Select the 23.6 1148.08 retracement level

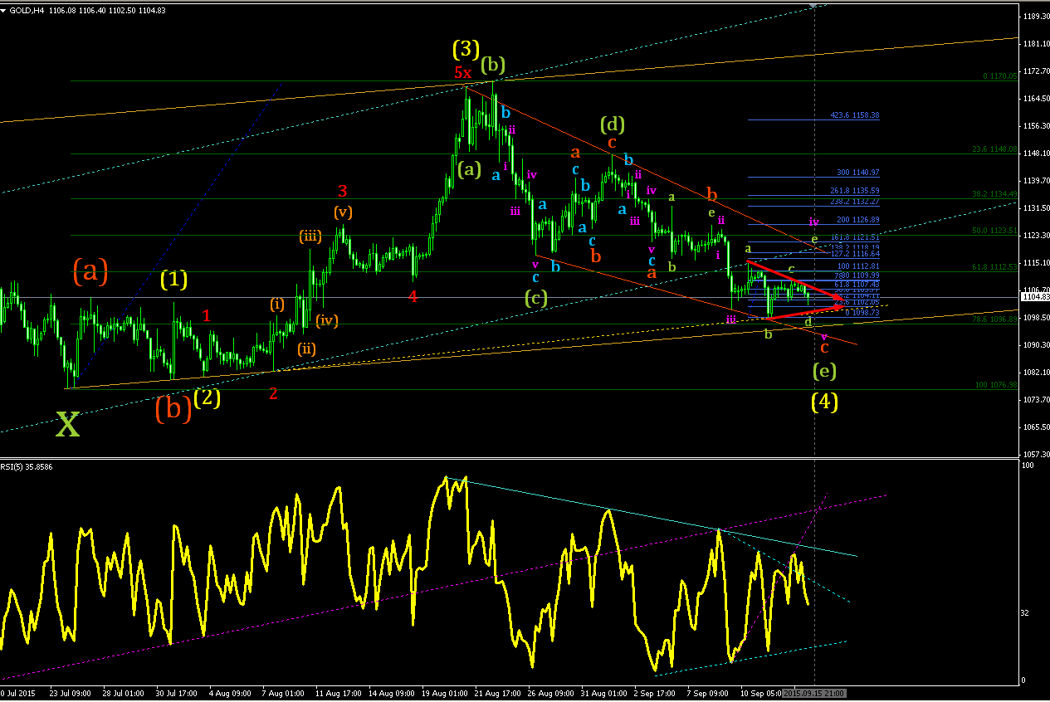(994, 149)
